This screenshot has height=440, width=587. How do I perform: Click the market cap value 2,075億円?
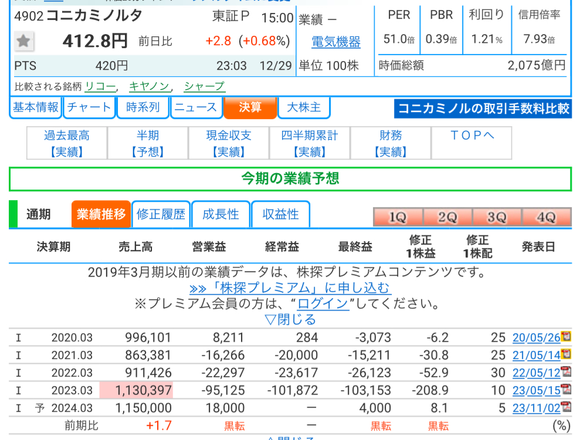click(x=537, y=66)
